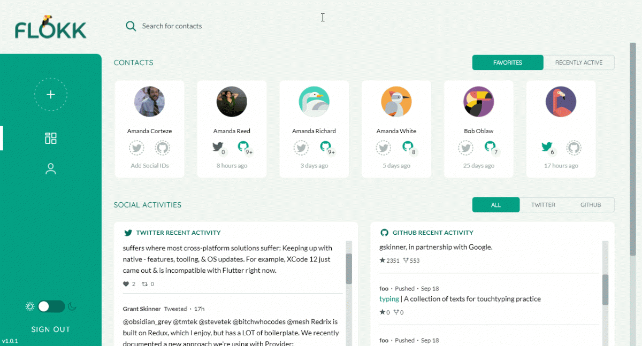Click Amanda Richard's '3 days ago' text

(x=314, y=166)
